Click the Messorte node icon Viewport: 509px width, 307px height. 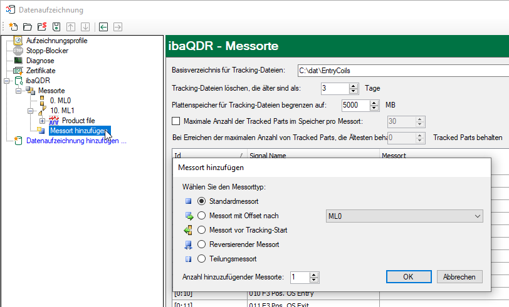tap(31, 91)
